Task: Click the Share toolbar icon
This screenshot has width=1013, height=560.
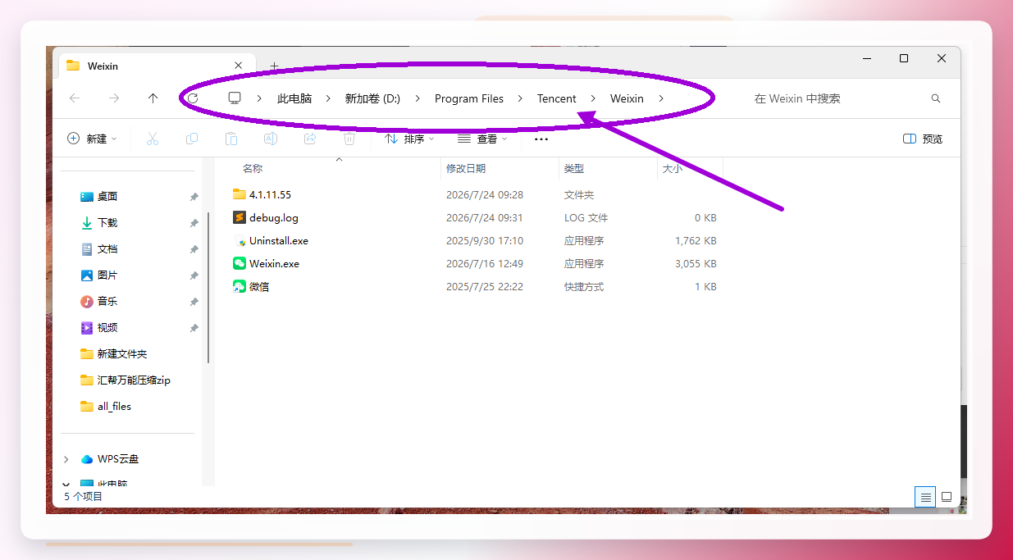Action: (310, 139)
